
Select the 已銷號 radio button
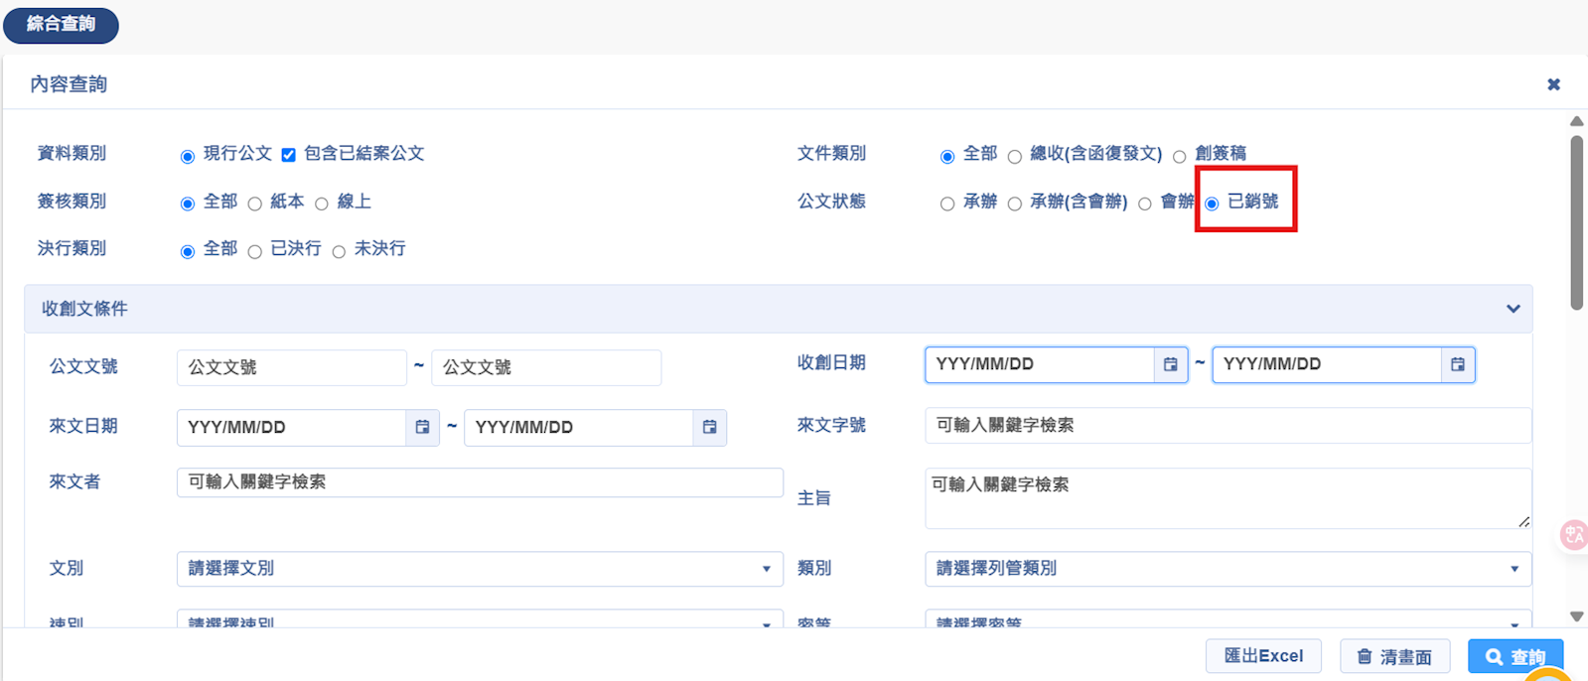(1212, 204)
